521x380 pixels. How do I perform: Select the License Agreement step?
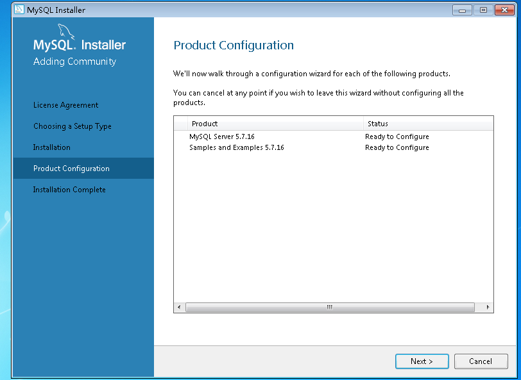click(66, 105)
